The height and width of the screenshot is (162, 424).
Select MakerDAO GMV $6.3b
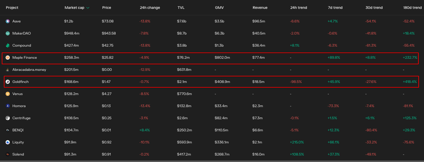(219, 33)
